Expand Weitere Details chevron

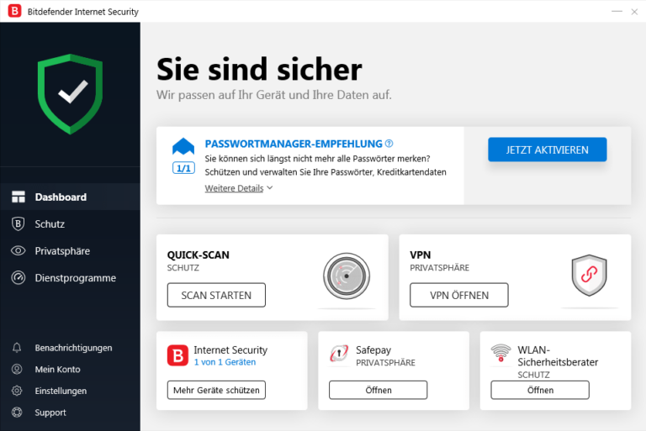click(x=270, y=187)
